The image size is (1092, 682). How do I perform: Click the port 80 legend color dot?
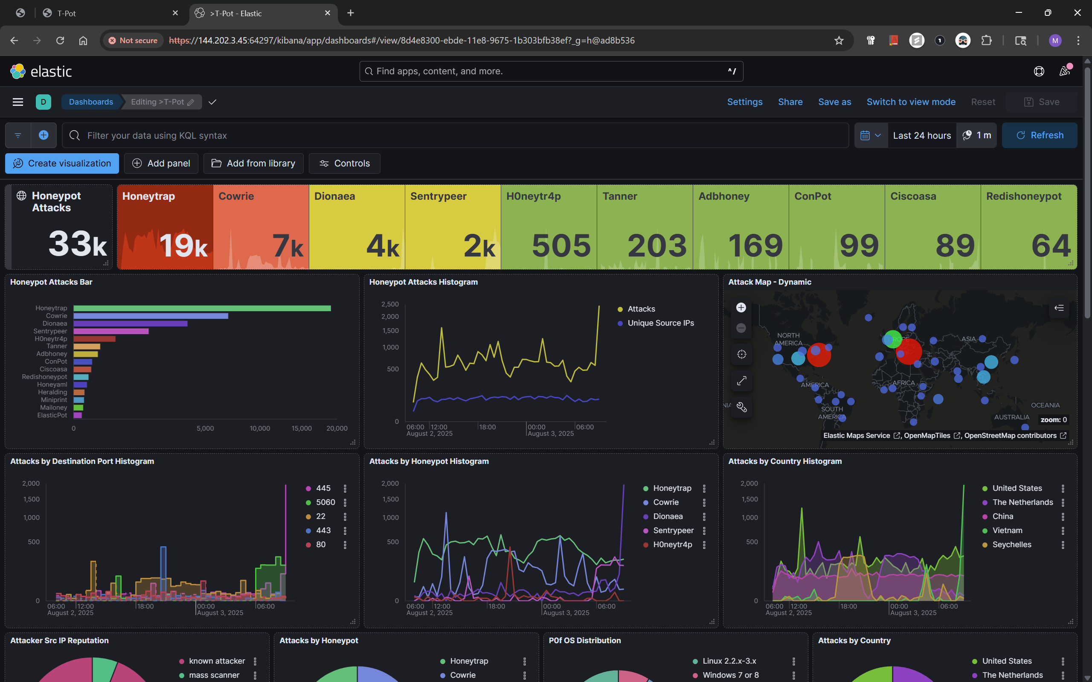click(x=308, y=545)
